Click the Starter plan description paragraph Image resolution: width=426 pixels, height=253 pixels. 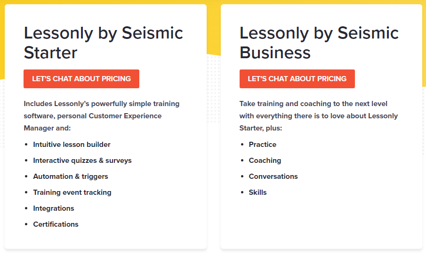coord(102,116)
